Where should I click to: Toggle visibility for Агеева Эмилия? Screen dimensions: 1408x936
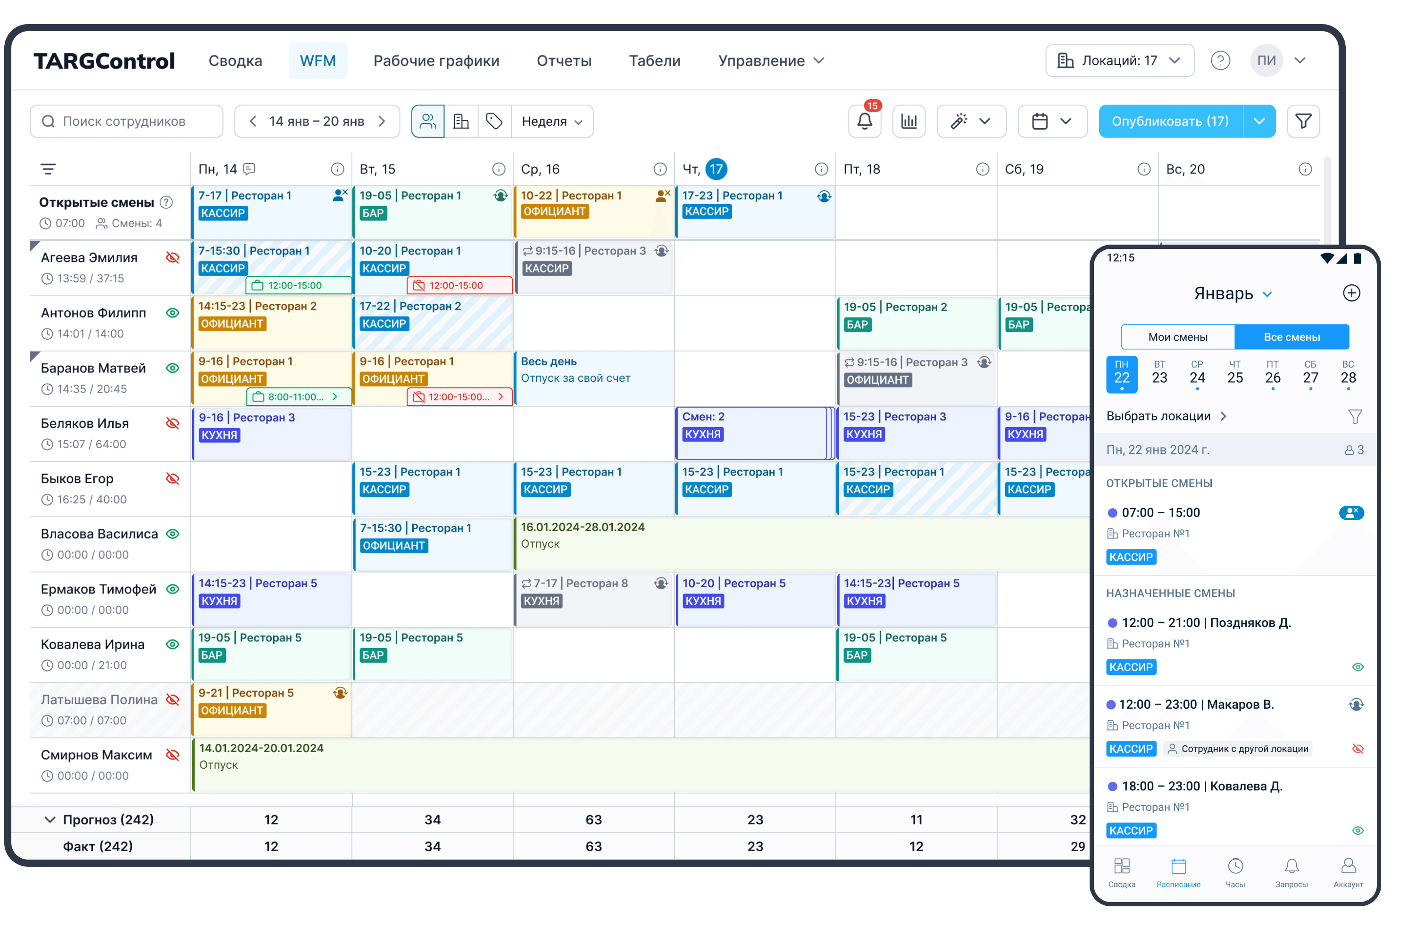click(x=172, y=257)
